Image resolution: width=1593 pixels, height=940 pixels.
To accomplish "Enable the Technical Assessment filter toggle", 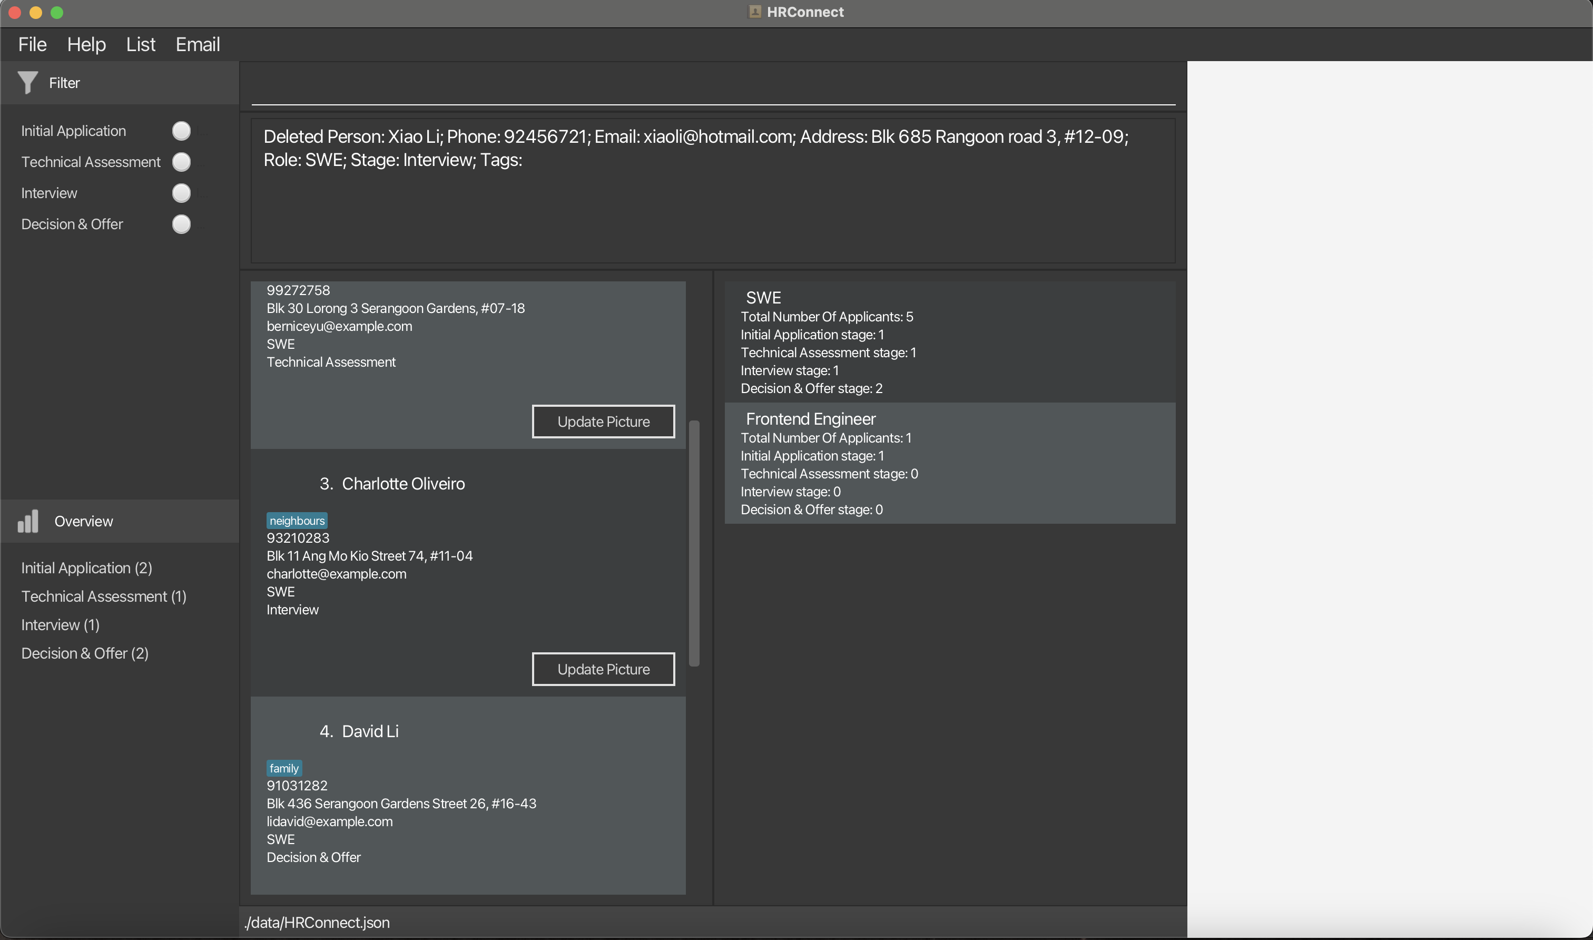I will 181,162.
